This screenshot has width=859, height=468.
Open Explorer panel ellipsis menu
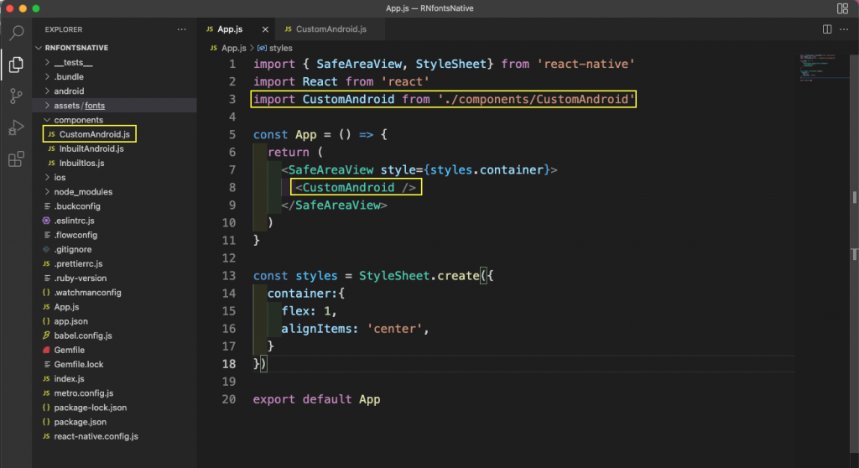point(181,29)
